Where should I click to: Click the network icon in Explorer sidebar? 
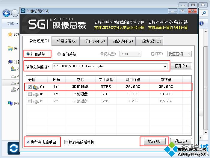coord(10,103)
